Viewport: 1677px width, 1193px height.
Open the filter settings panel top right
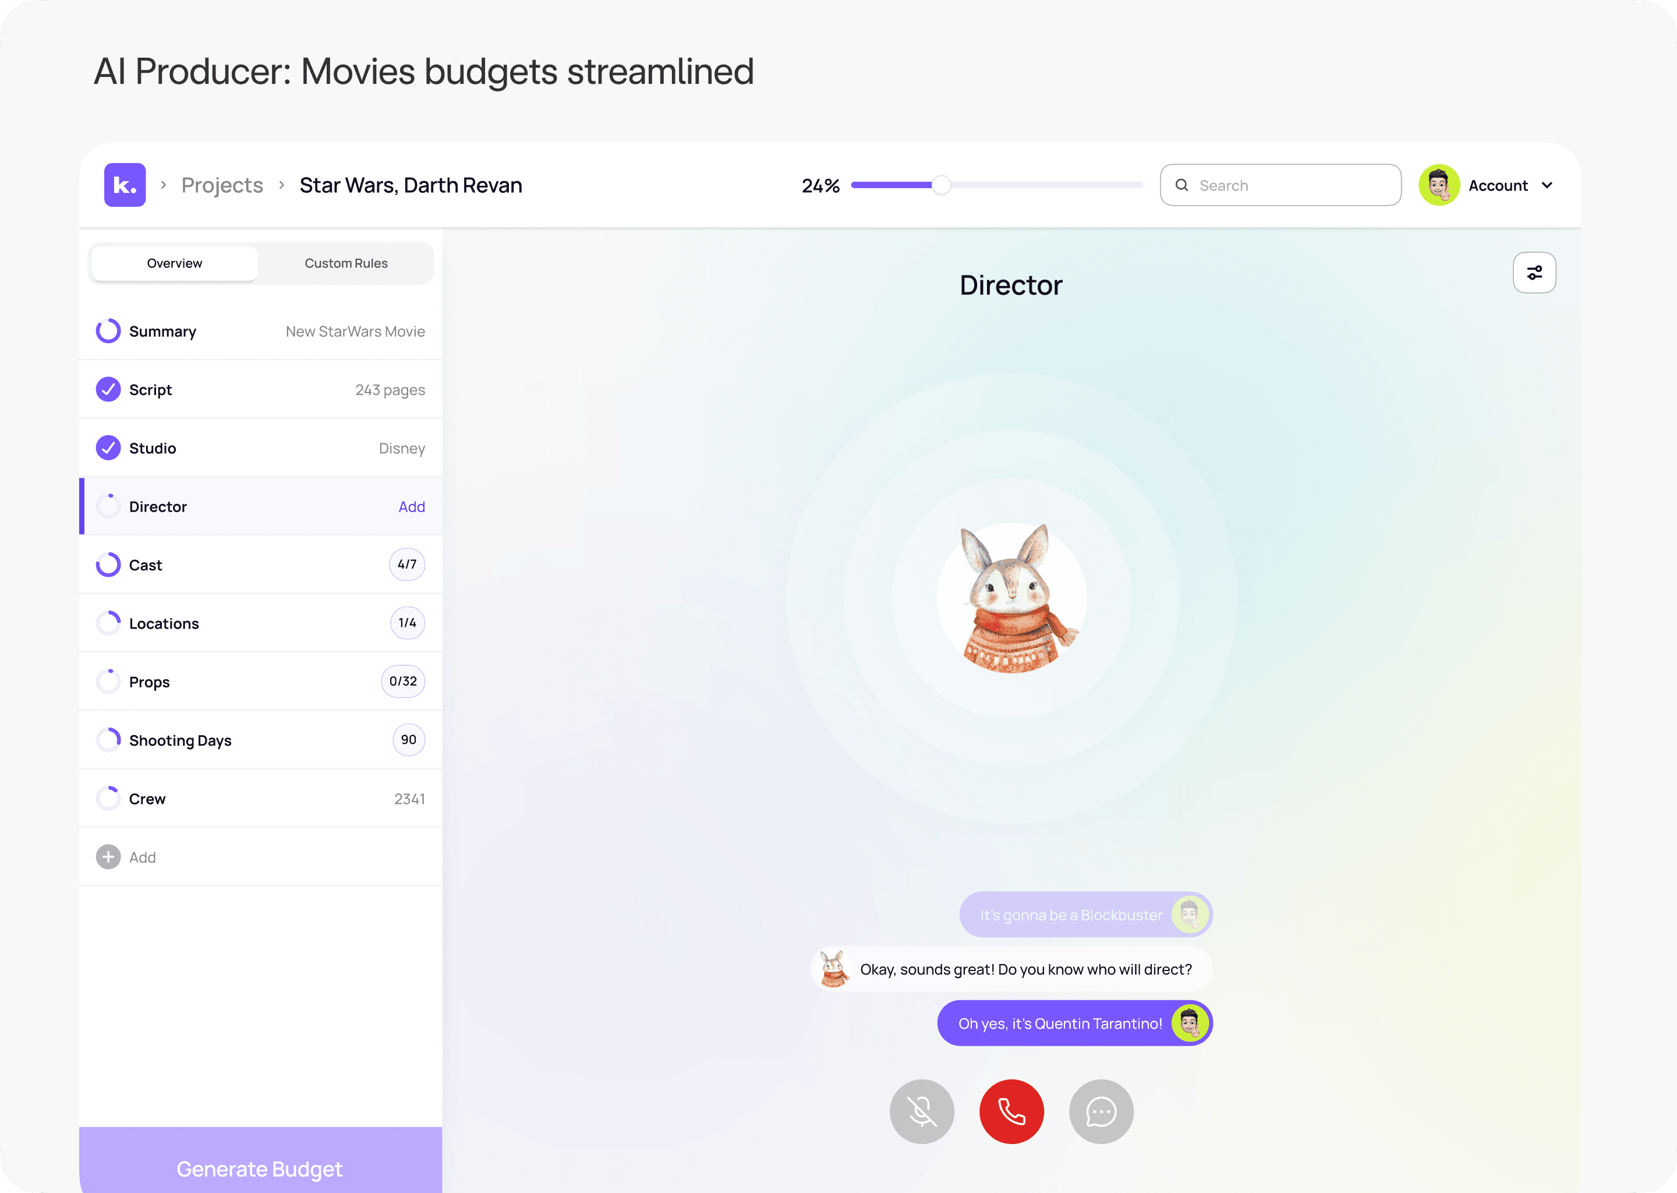tap(1534, 273)
